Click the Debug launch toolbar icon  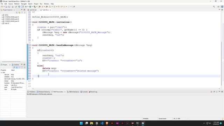(26, 7)
